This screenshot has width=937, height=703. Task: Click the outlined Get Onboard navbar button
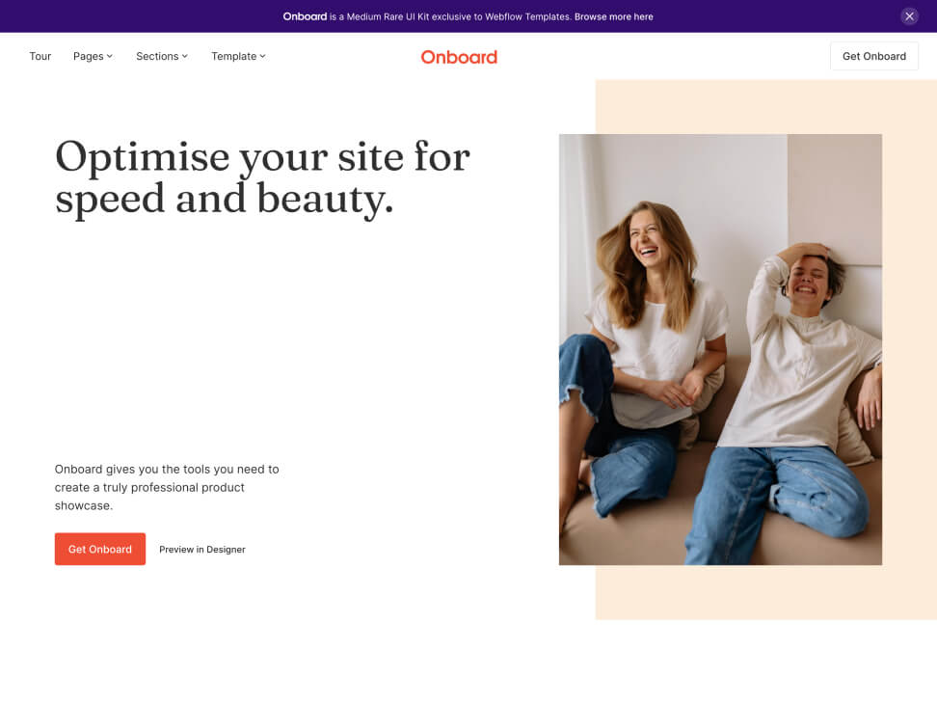pyautogui.click(x=873, y=56)
